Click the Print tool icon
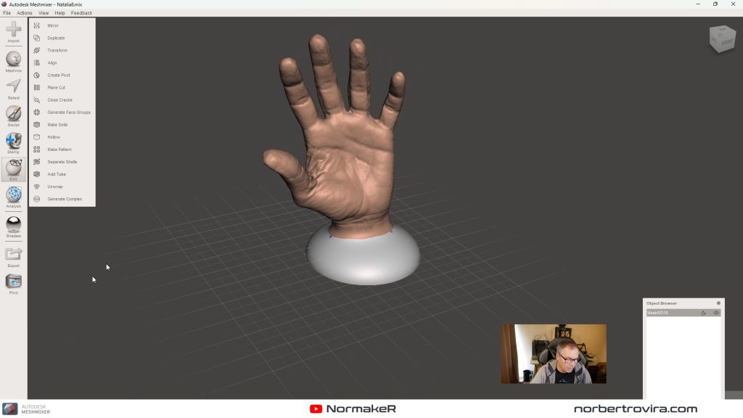The width and height of the screenshot is (743, 418). click(13, 282)
